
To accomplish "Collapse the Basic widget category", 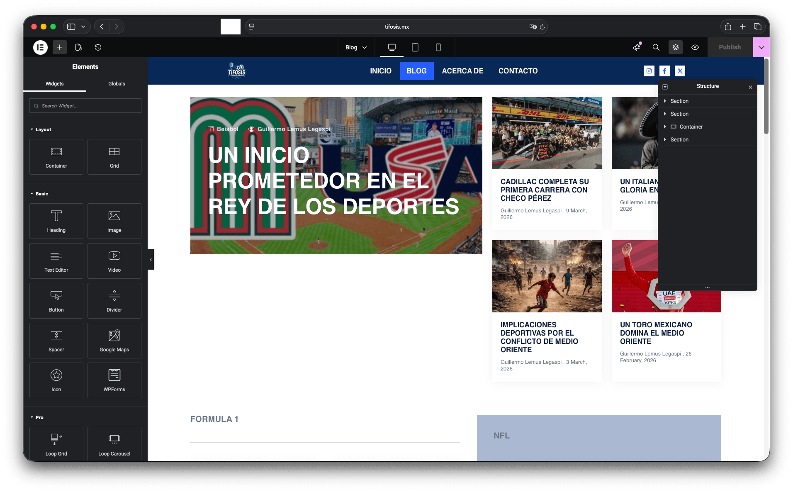I will click(39, 194).
